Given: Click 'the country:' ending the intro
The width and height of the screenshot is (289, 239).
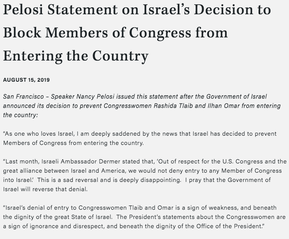Looking at the screenshot, I should (21, 115).
